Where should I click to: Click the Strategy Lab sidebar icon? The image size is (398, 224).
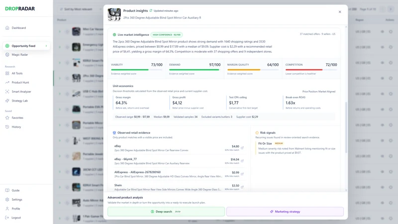pos(7,101)
